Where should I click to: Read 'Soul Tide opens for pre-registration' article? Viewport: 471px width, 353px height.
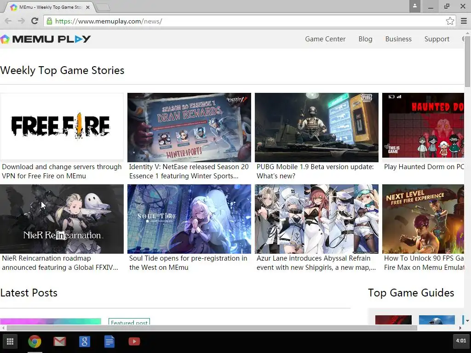[188, 263]
